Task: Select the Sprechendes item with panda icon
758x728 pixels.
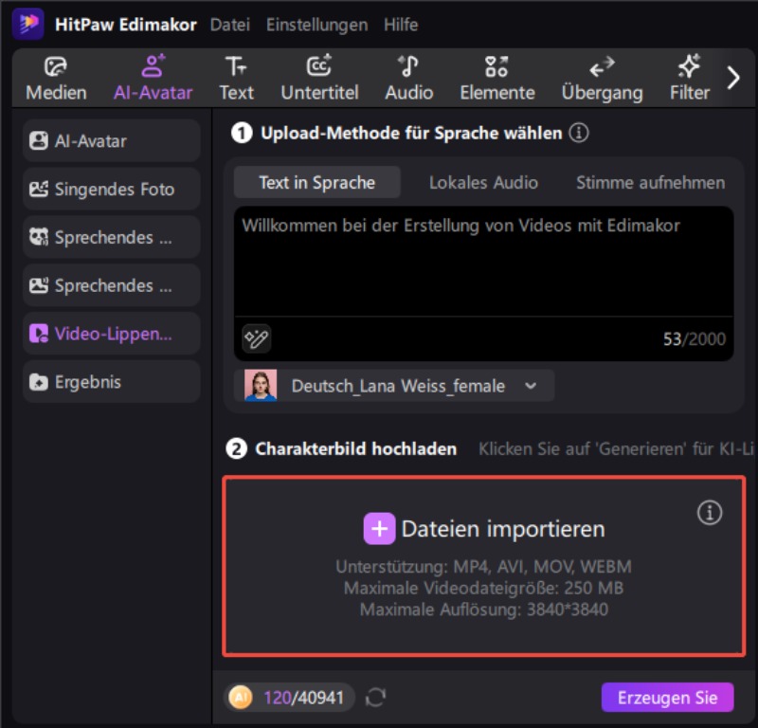Action: point(112,237)
